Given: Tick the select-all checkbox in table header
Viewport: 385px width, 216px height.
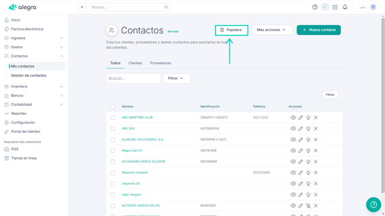Looking at the screenshot, I should tap(113, 106).
